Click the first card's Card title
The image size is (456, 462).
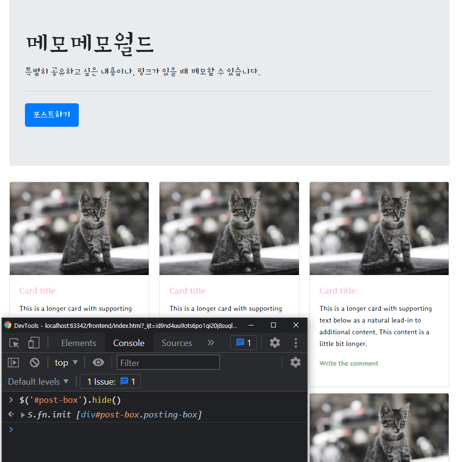37,291
